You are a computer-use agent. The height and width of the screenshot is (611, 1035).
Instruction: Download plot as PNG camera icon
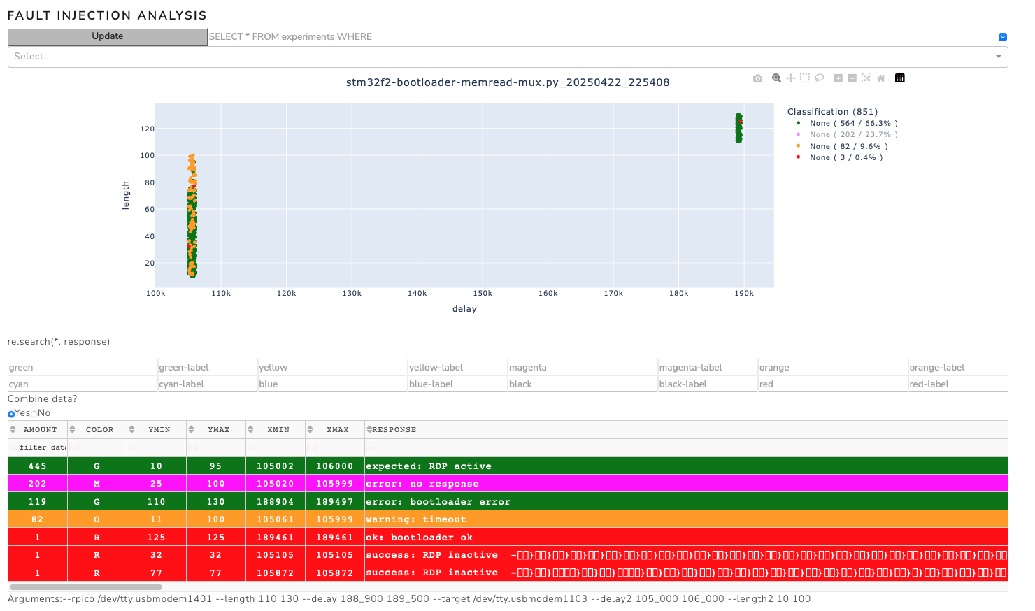[x=757, y=78]
